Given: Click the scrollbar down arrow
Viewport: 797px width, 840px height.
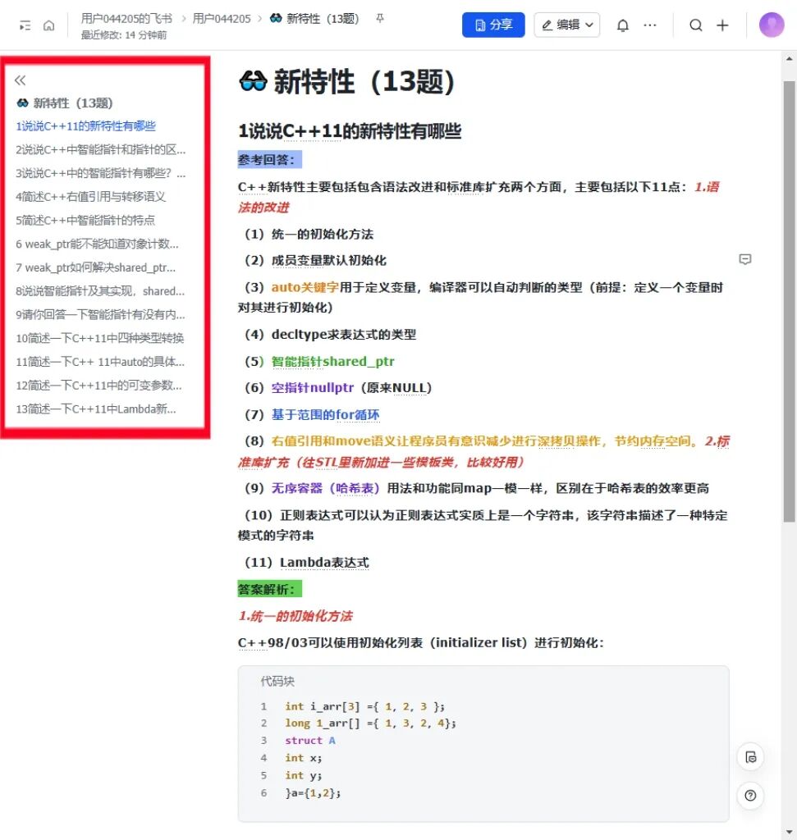Looking at the screenshot, I should [789, 833].
